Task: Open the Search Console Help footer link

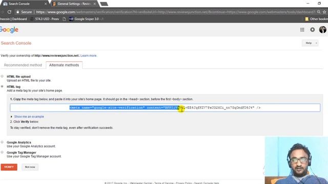Action: [207, 183]
